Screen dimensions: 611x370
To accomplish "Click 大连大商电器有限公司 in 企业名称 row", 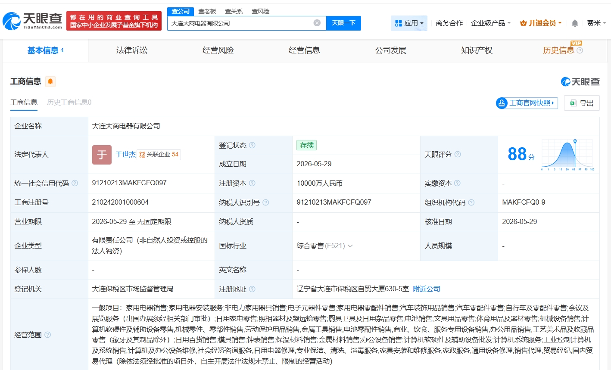I will tap(126, 126).
